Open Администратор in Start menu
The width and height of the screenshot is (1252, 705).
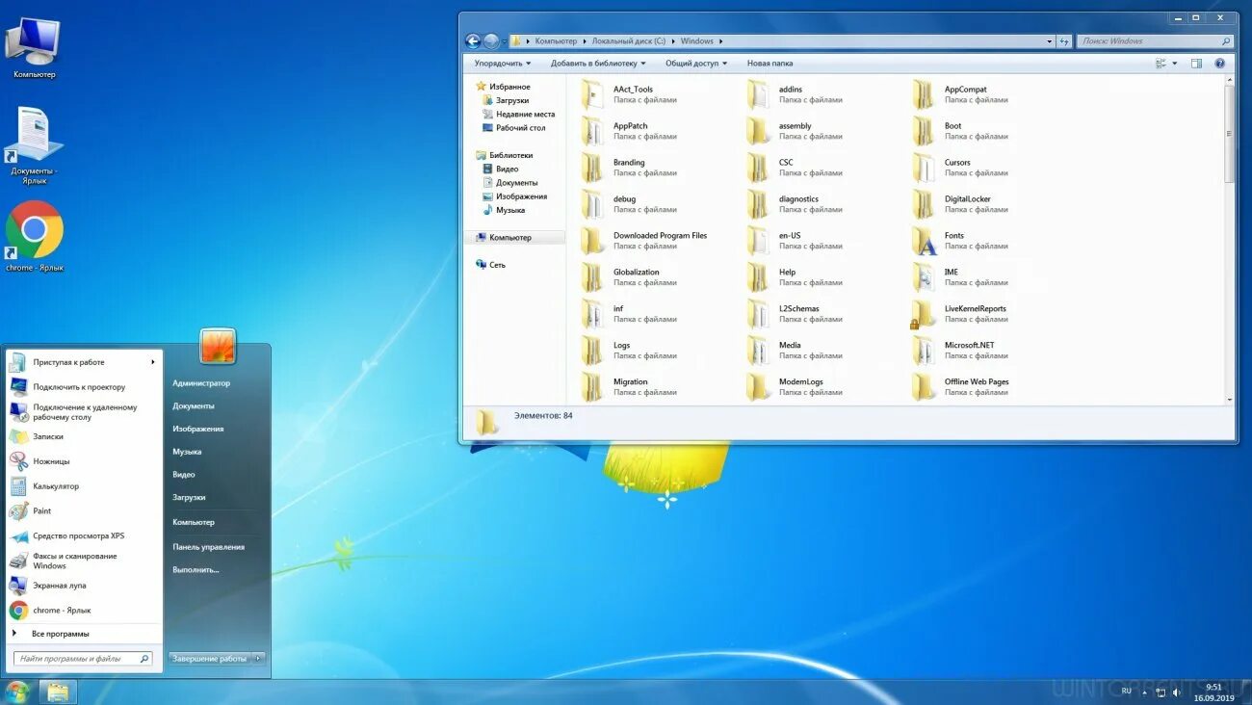click(x=201, y=383)
